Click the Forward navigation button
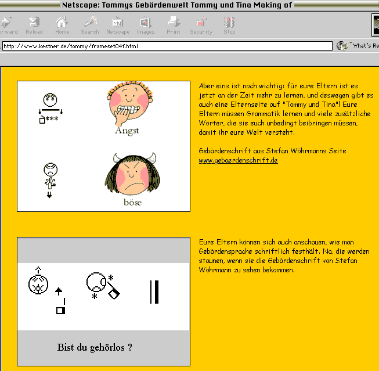Screen dimensions: 379x371 [8, 26]
